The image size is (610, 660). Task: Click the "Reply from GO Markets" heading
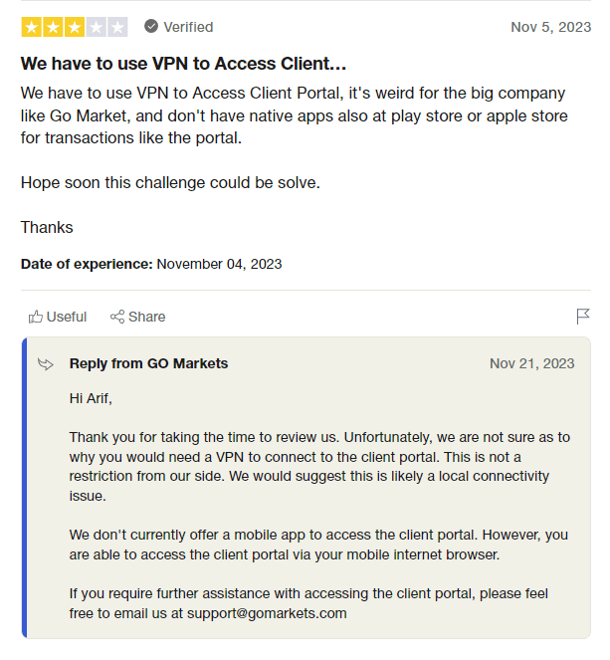pyautogui.click(x=148, y=363)
